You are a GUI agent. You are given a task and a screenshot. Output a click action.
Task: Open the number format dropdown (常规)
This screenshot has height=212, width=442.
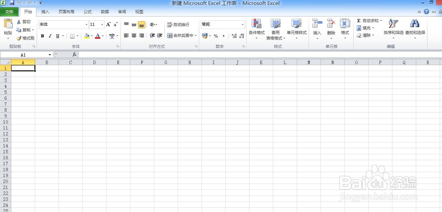[243, 25]
